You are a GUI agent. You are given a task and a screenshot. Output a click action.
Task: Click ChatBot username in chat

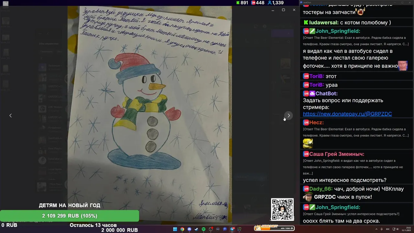click(327, 94)
